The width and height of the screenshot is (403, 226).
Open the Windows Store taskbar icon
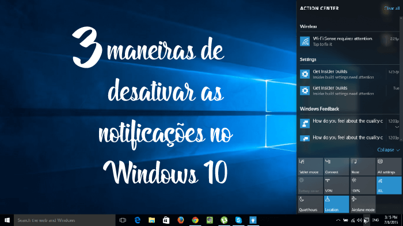166,220
